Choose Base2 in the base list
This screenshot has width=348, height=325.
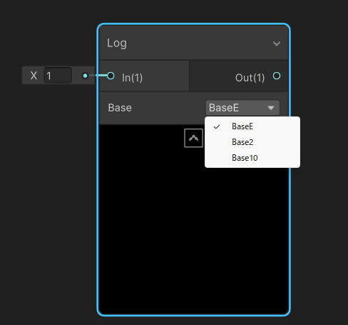(252, 142)
